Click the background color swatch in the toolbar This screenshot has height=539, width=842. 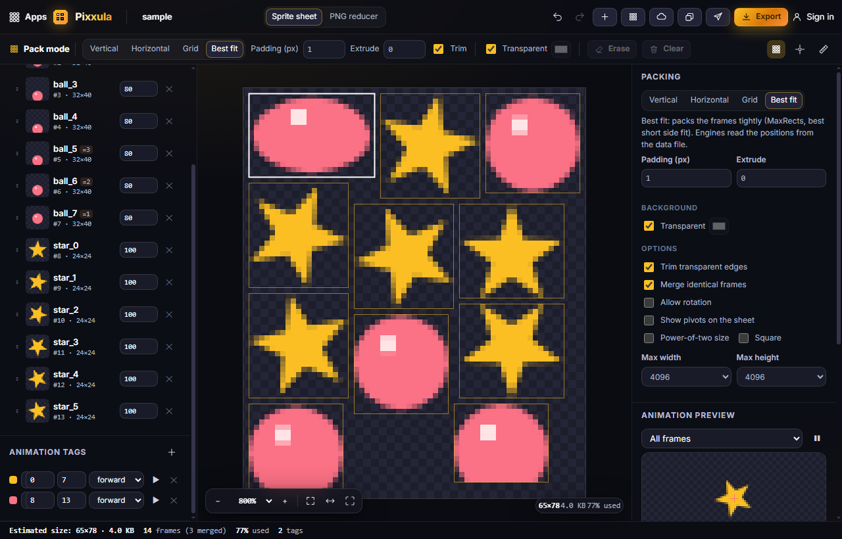pyautogui.click(x=561, y=49)
